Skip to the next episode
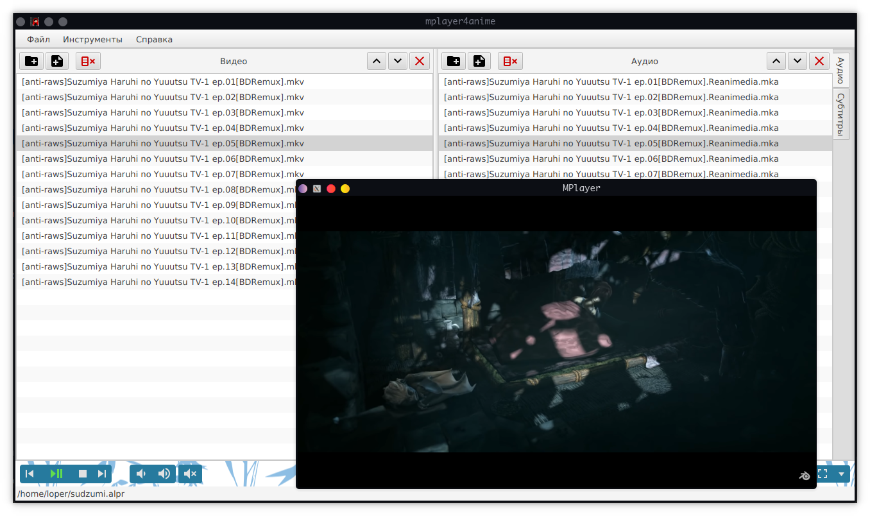870x516 pixels. [102, 474]
